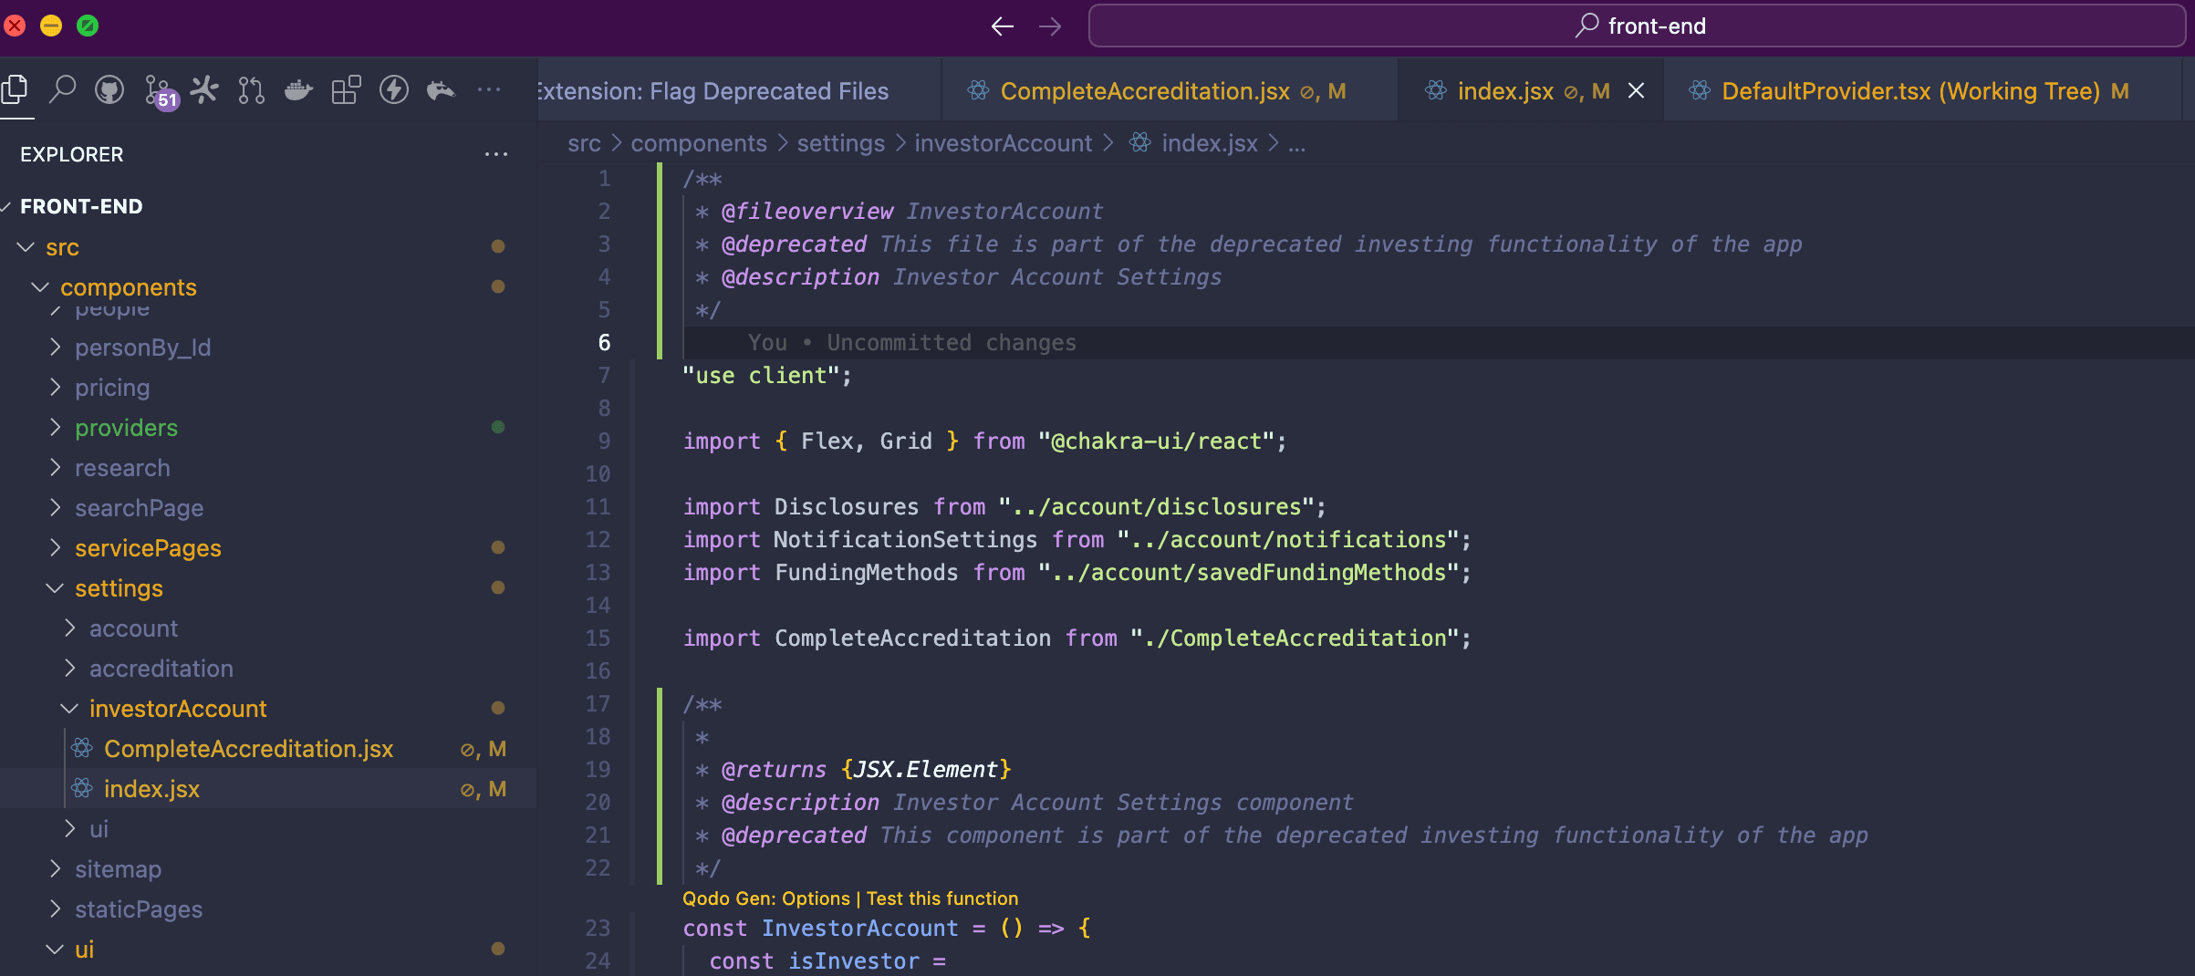Open Source Control showing 51 changes
The width and height of the screenshot is (2195, 976).
point(158,90)
